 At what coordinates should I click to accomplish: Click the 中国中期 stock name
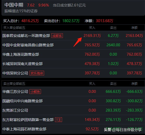pos(14,5)
